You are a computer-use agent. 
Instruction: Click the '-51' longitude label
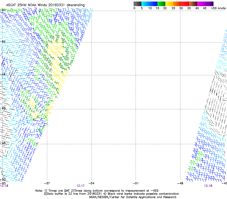pos(136,183)
